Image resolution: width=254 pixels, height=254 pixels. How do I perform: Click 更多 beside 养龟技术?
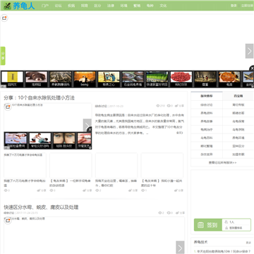pyautogui.click(x=248, y=243)
